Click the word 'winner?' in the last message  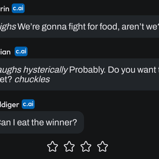(61, 123)
